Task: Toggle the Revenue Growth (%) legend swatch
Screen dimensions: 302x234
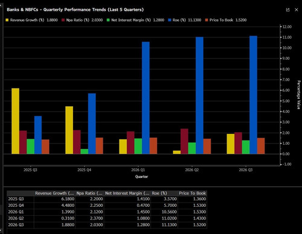Action: coord(7,20)
